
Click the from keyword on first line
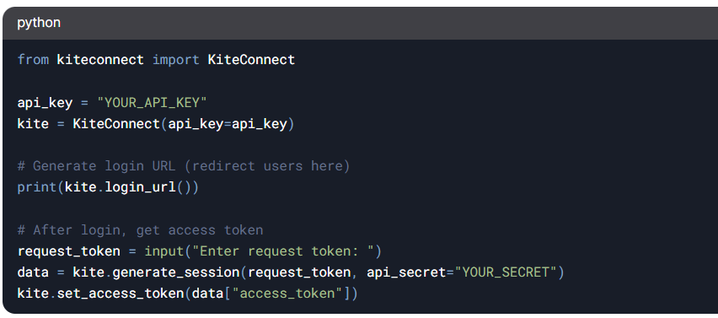33,60
